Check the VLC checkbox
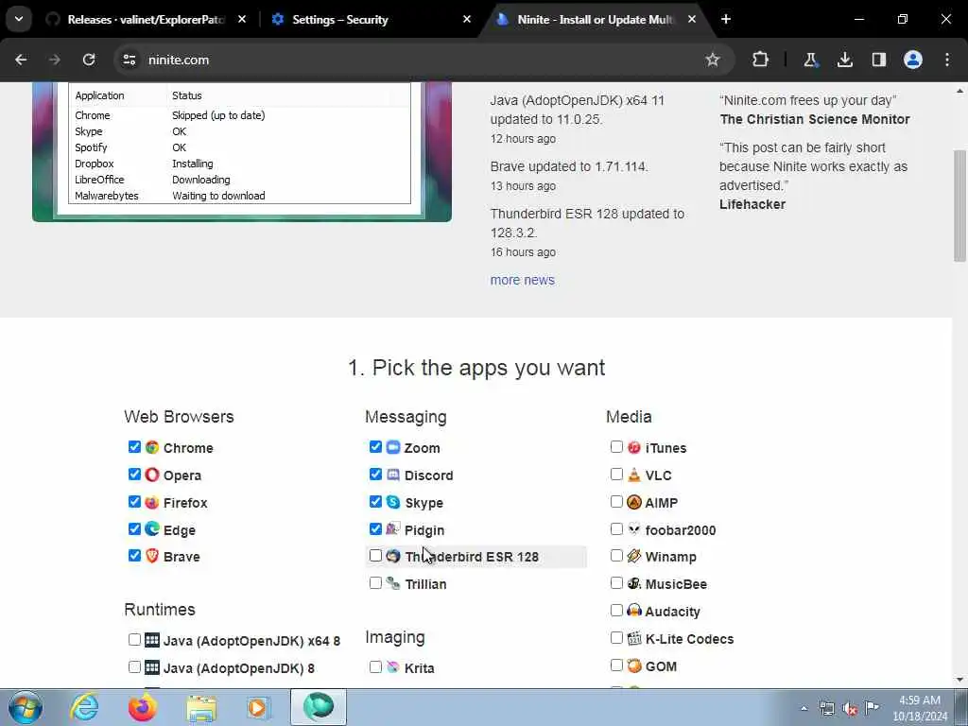This screenshot has width=968, height=726. [616, 475]
